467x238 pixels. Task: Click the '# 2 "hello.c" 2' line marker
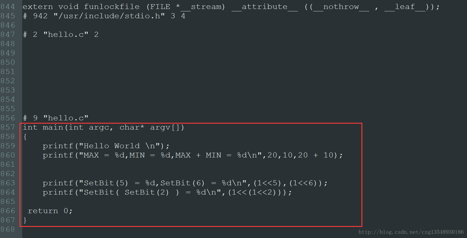pos(61,34)
